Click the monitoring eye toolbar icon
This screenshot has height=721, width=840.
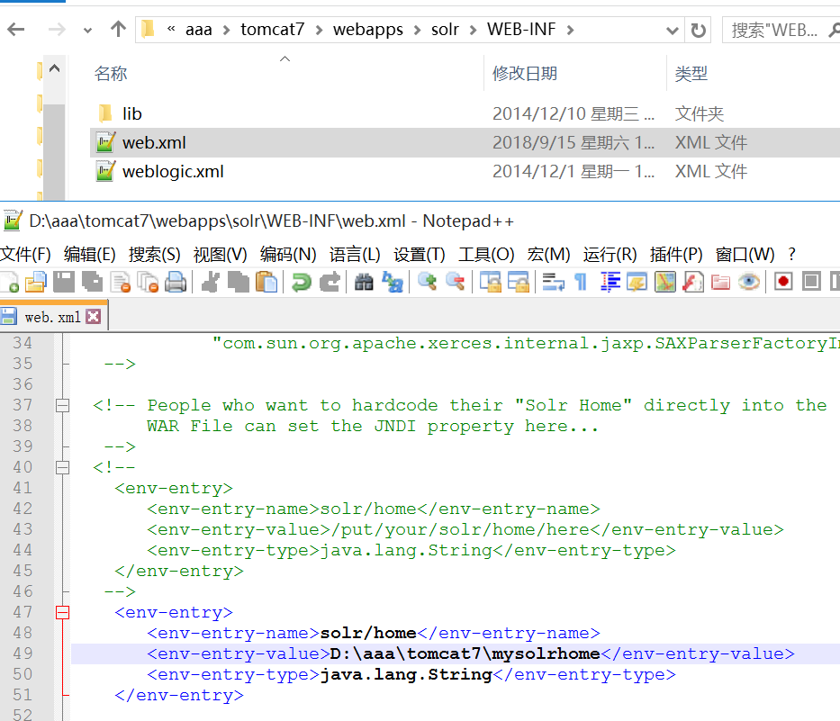coord(748,282)
